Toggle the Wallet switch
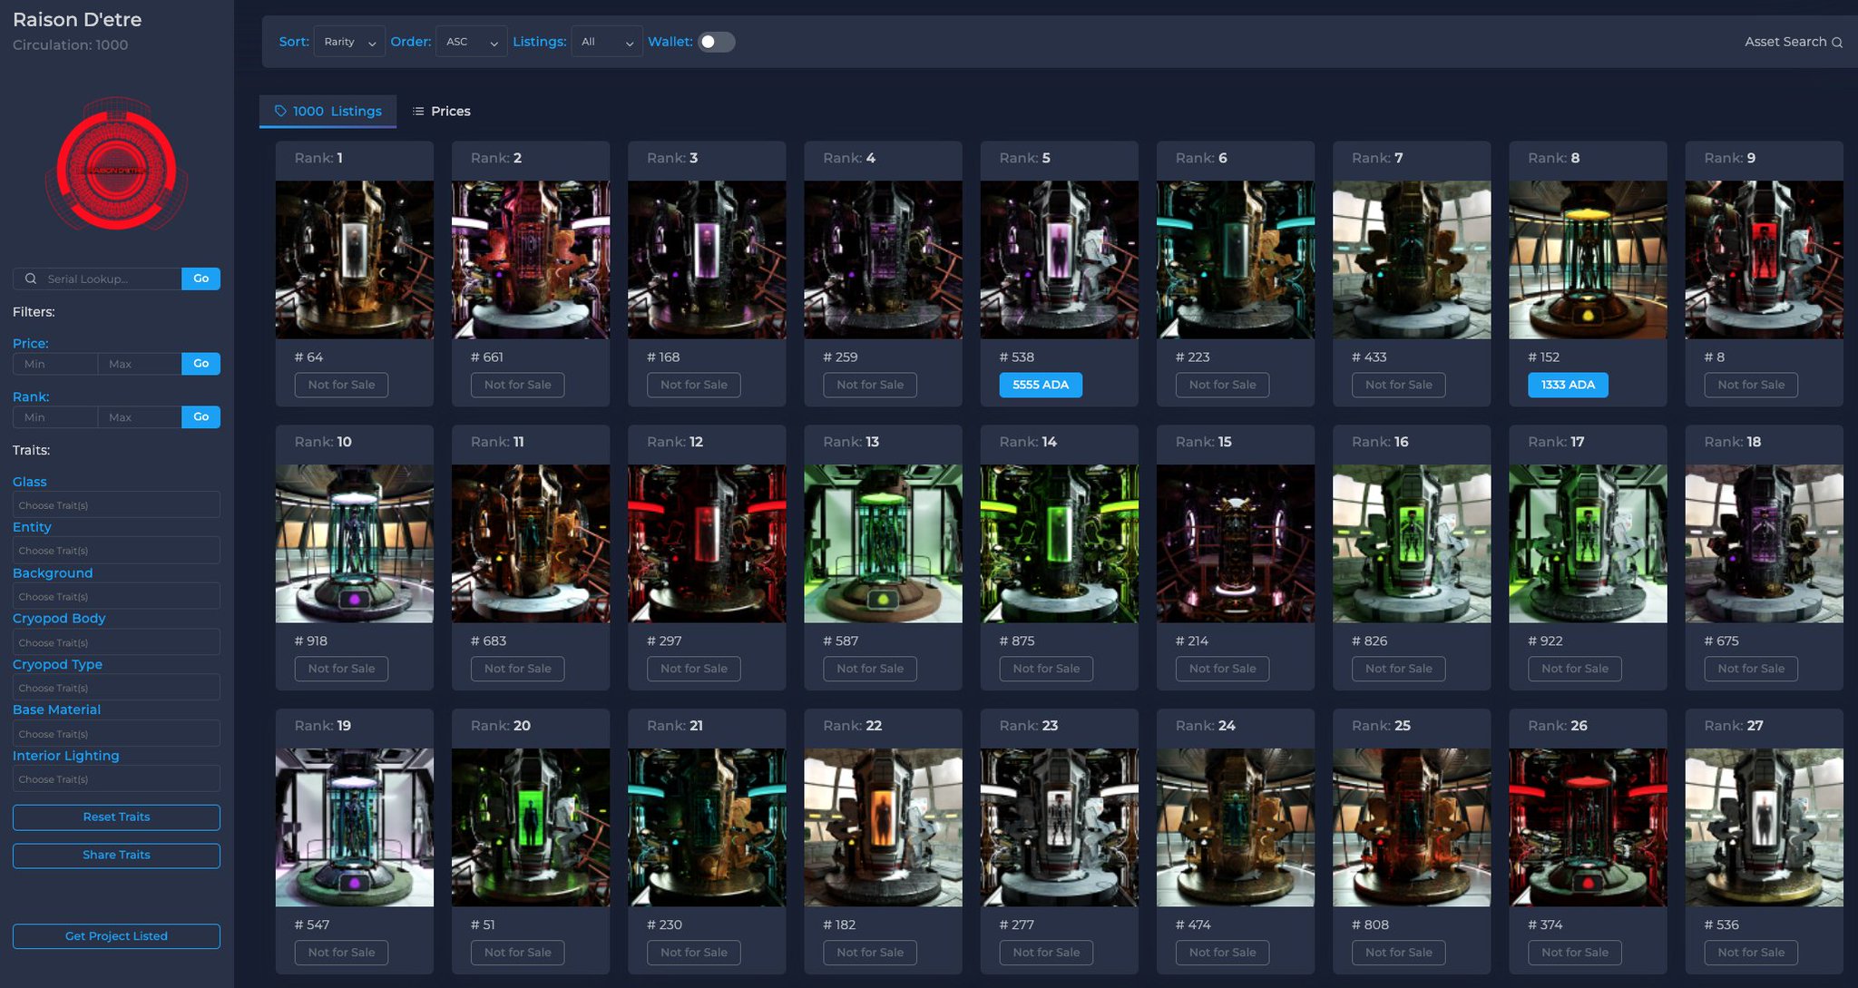1858x988 pixels. coord(716,42)
